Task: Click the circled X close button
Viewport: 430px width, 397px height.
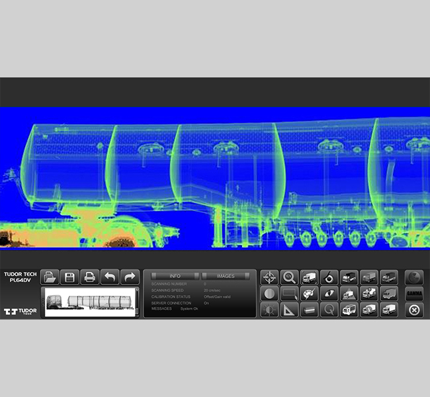Action: coord(414,310)
